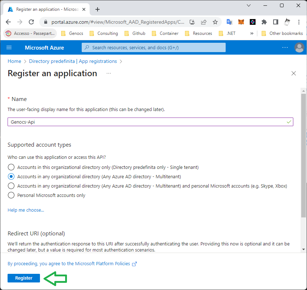This screenshot has width=307, height=290.
Task: Click the Share this page icon
Action: 204,22
